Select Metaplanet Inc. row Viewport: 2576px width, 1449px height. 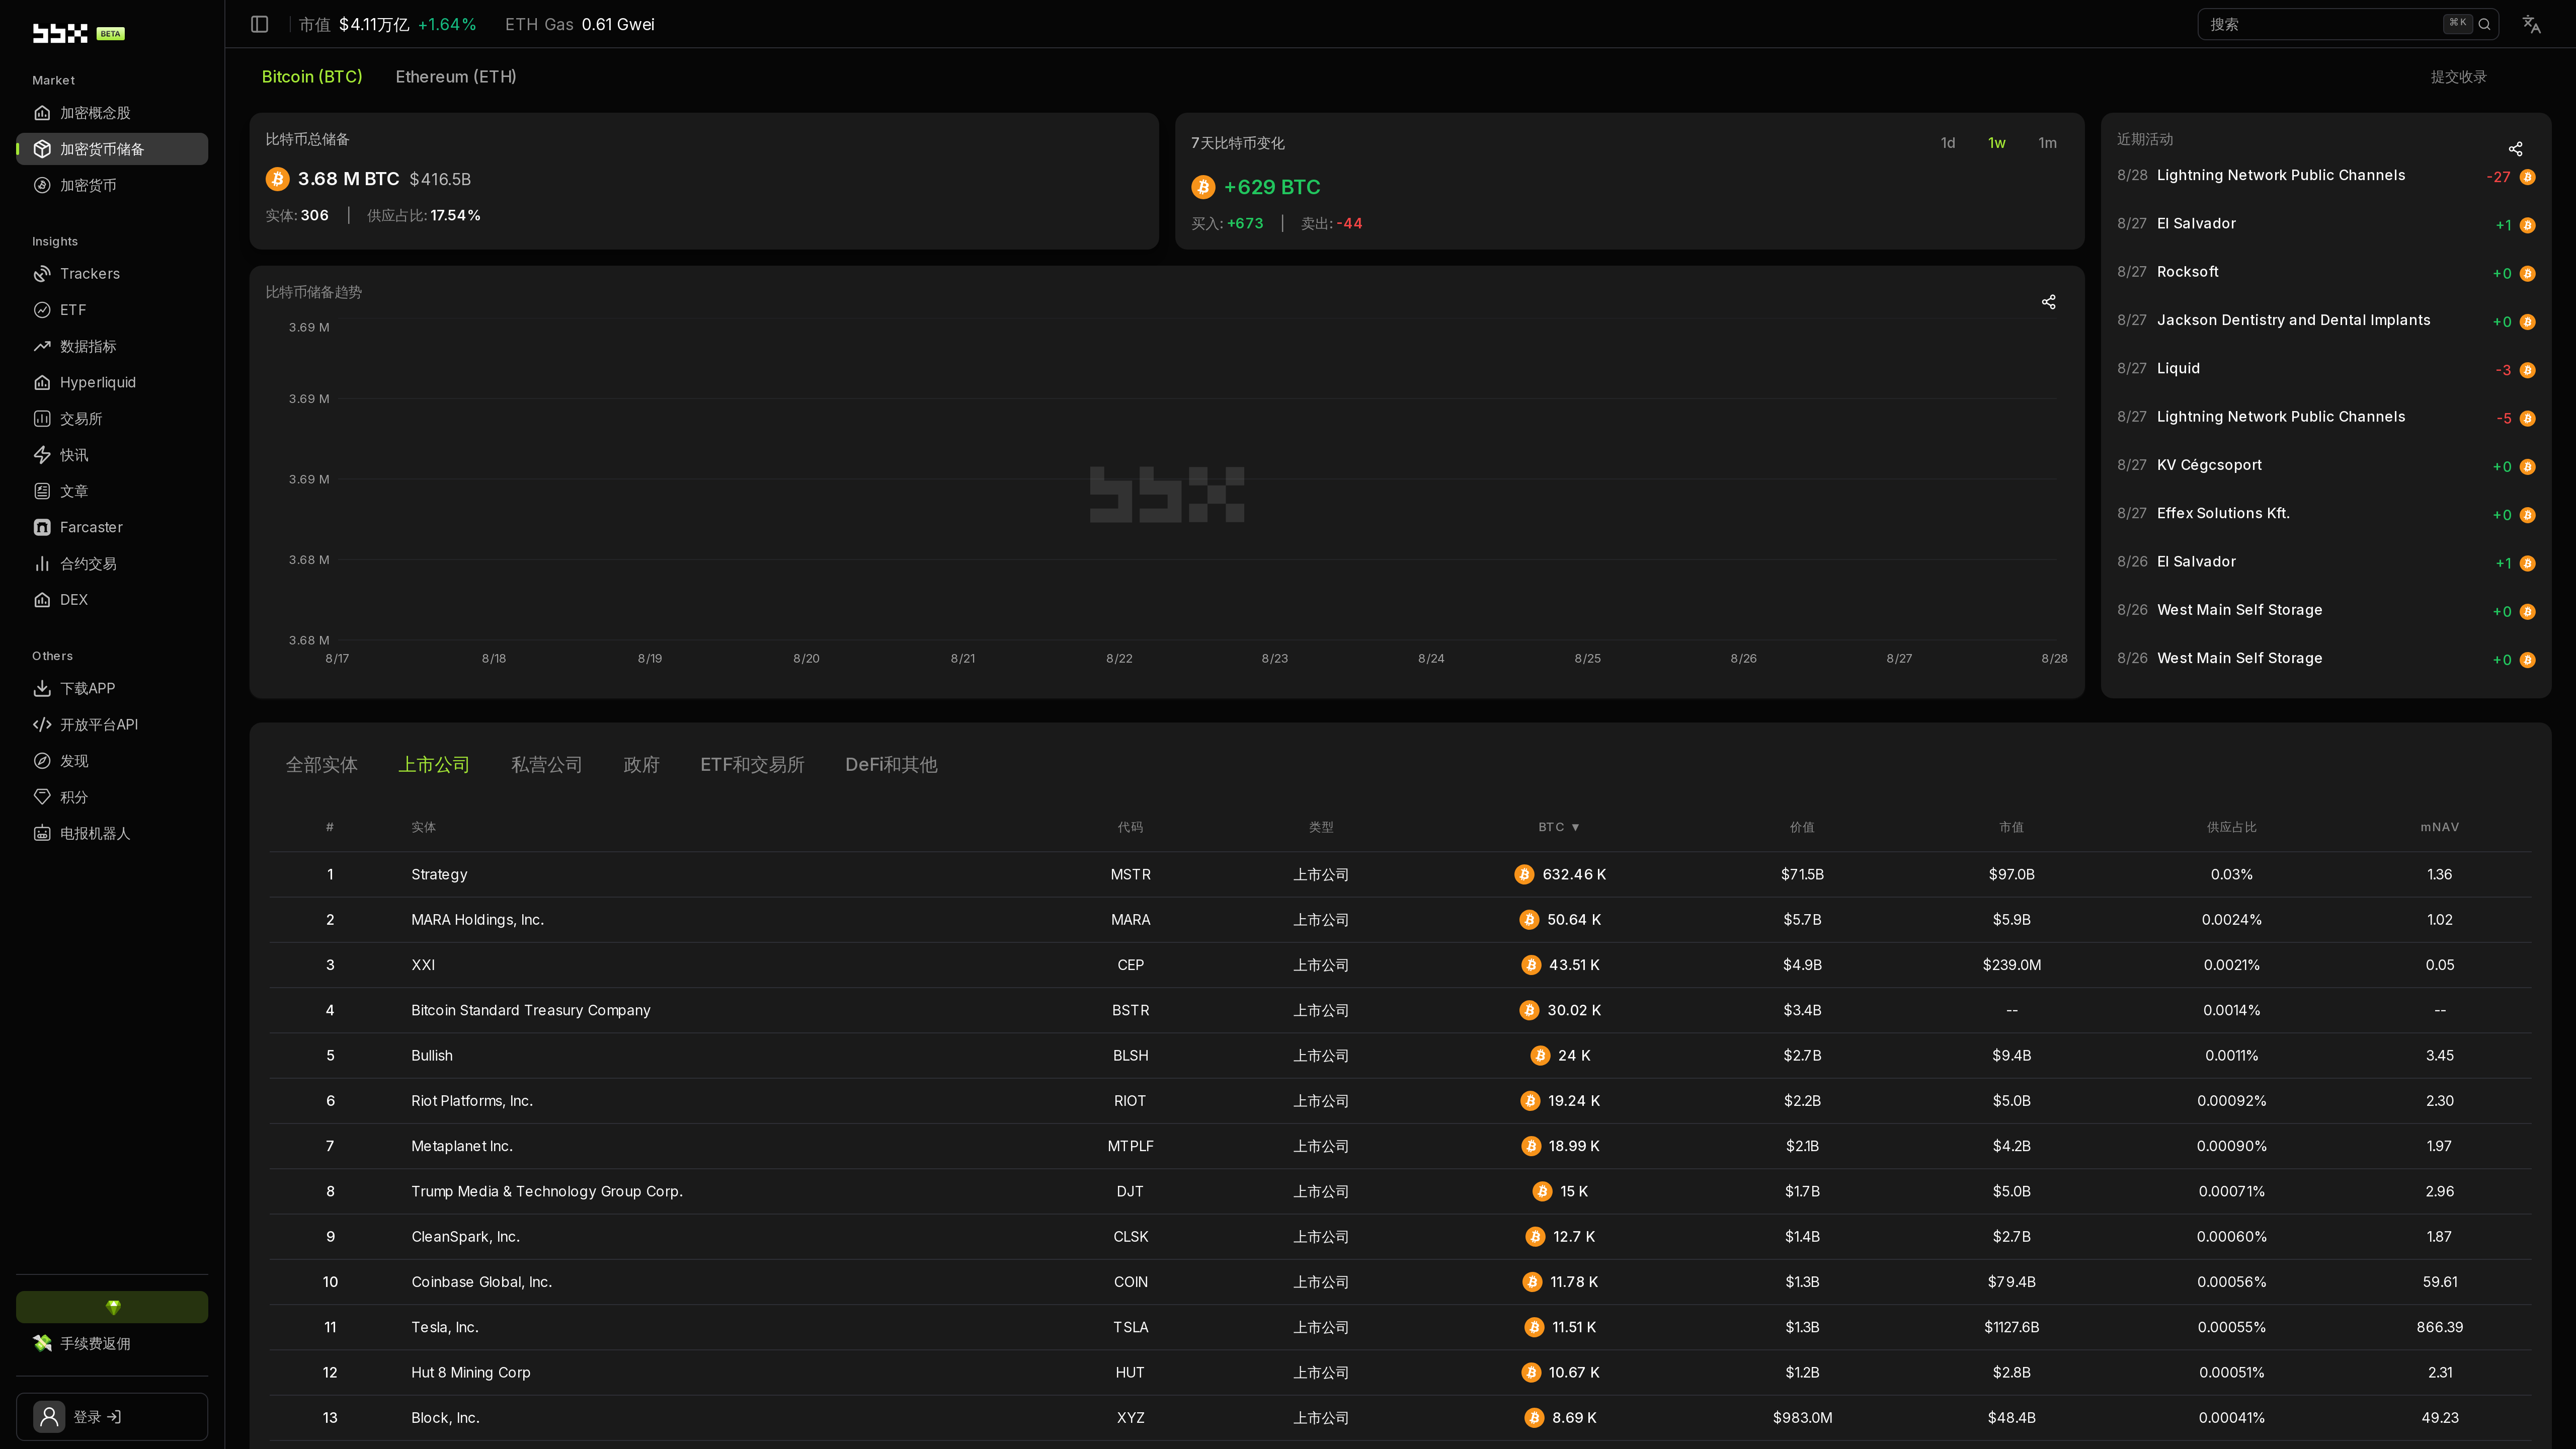point(1400,1146)
